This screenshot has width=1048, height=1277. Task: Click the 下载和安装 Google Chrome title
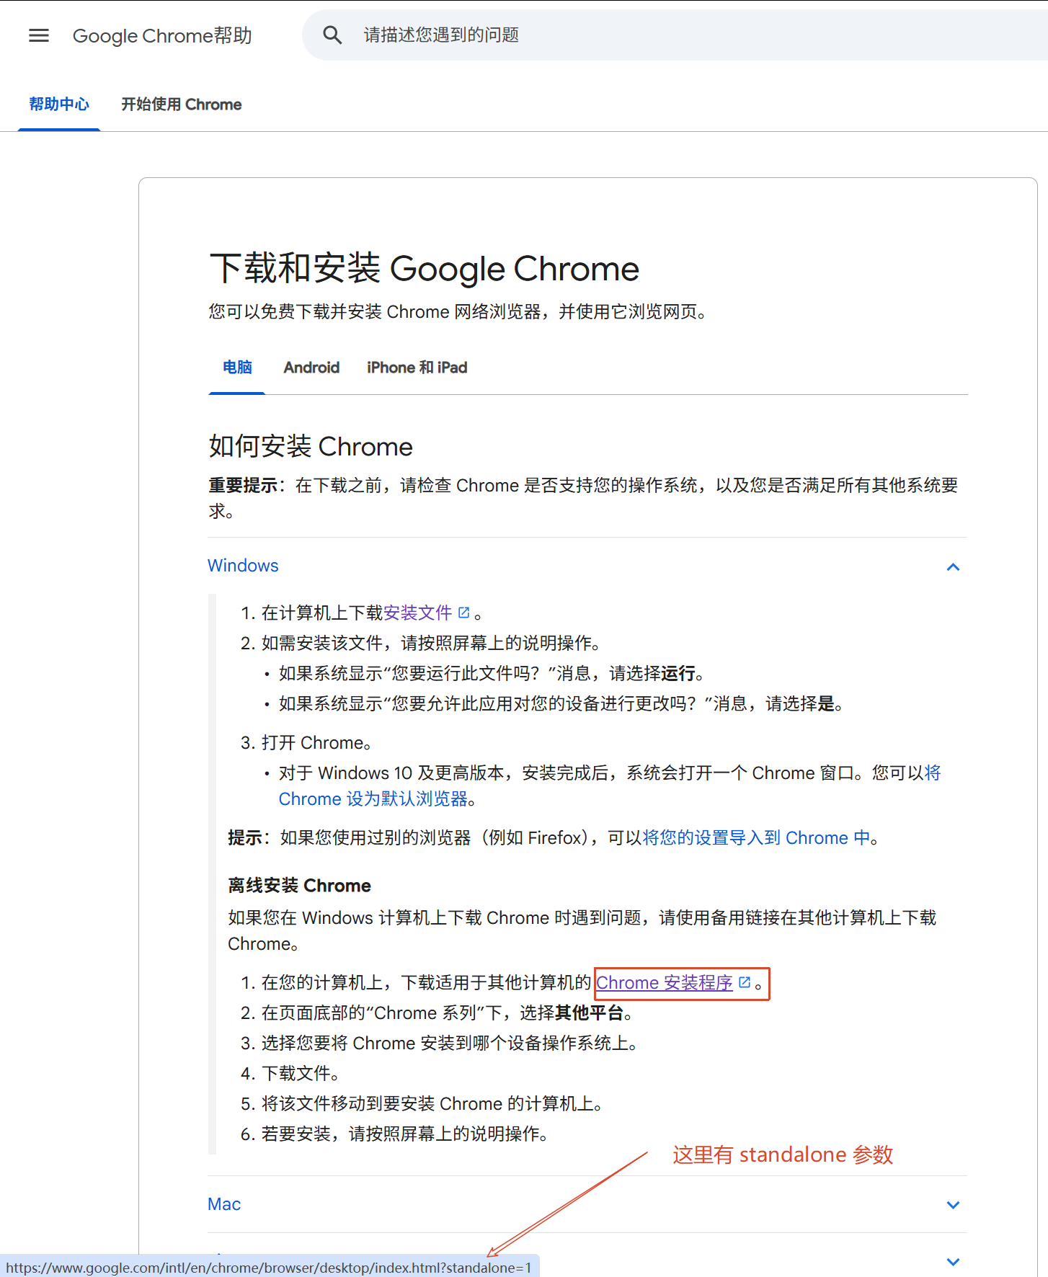[x=424, y=269]
